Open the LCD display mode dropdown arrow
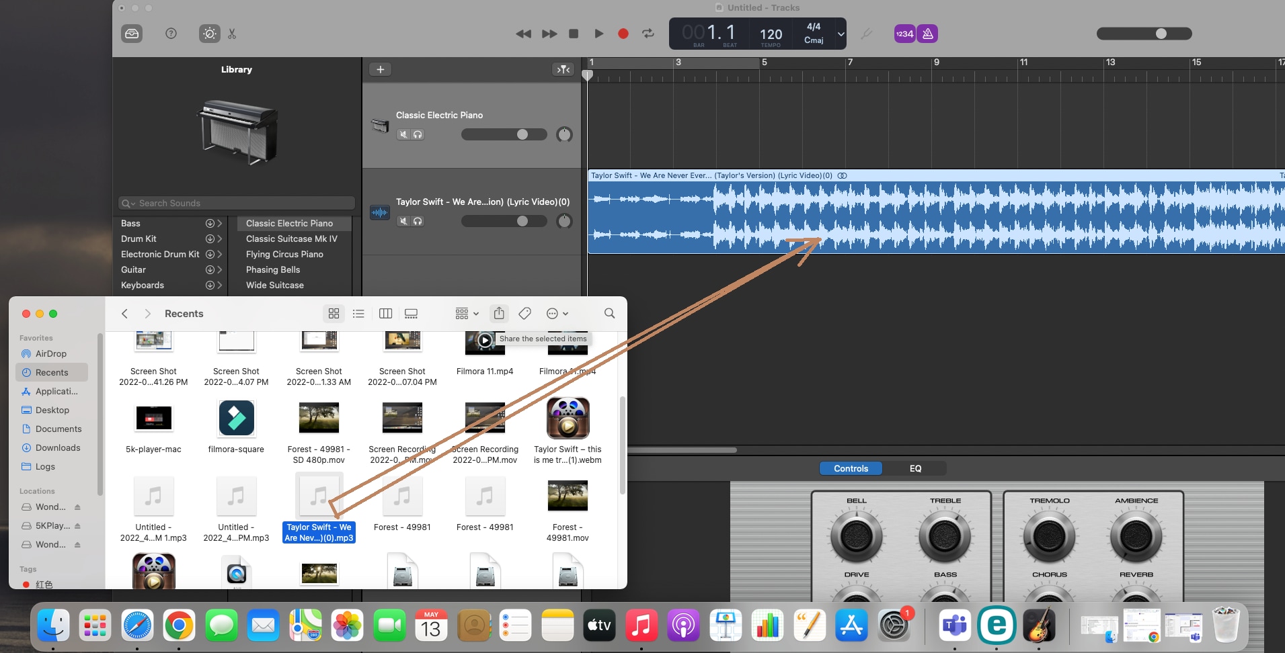Viewport: 1285px width, 653px height. [841, 34]
